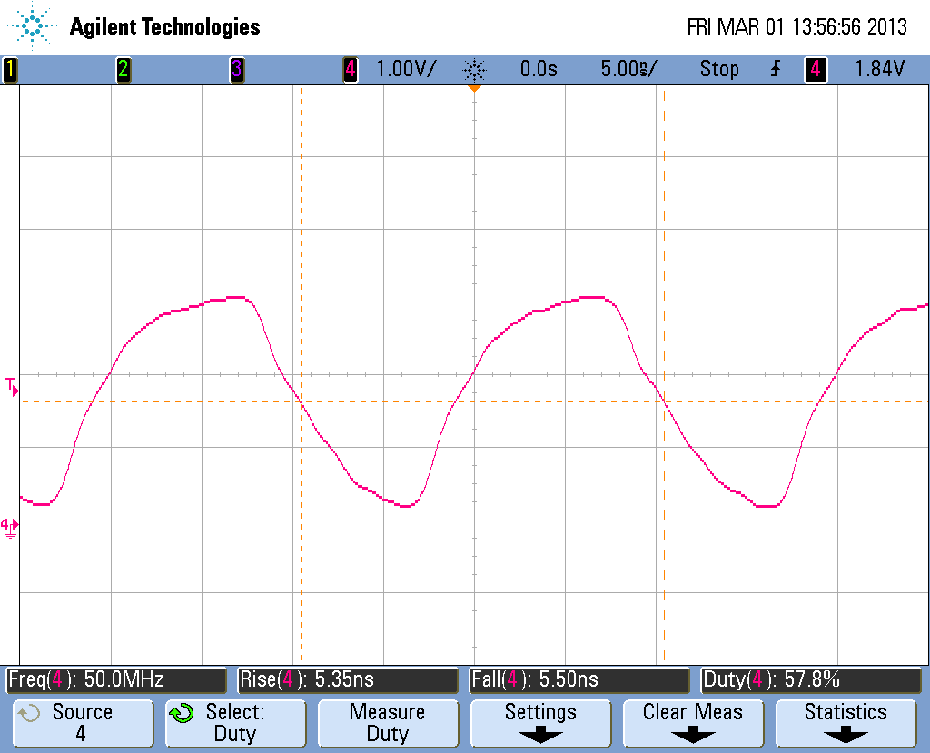Click the trigger source channel 4 badge
Image resolution: width=930 pixels, height=753 pixels.
[816, 69]
